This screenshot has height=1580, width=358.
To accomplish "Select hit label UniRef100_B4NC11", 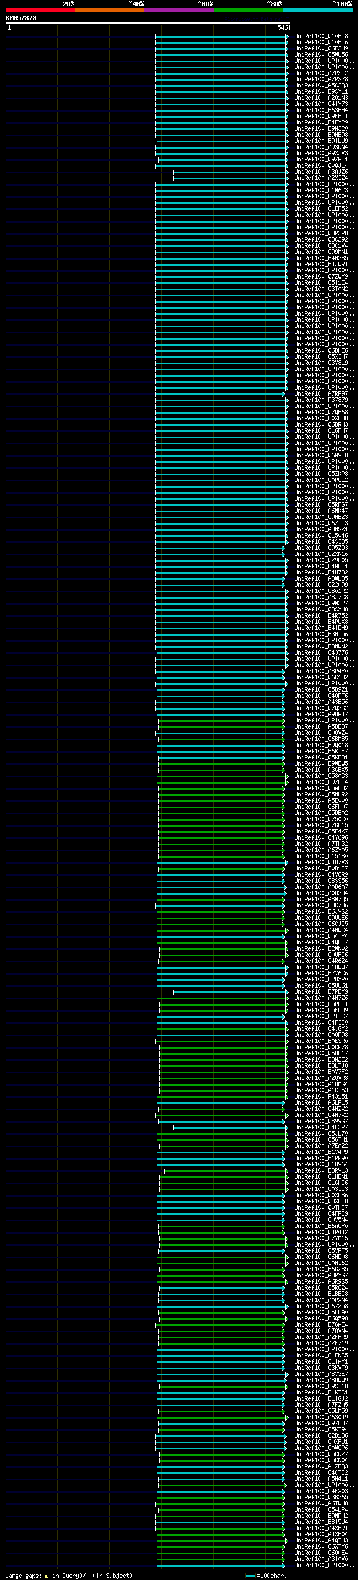I will (321, 566).
